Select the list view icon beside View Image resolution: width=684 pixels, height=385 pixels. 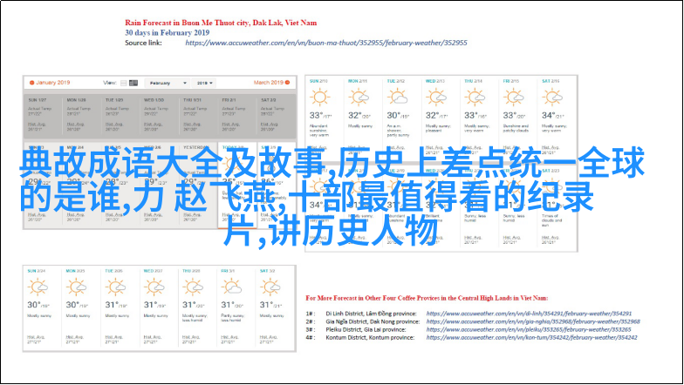click(124, 83)
